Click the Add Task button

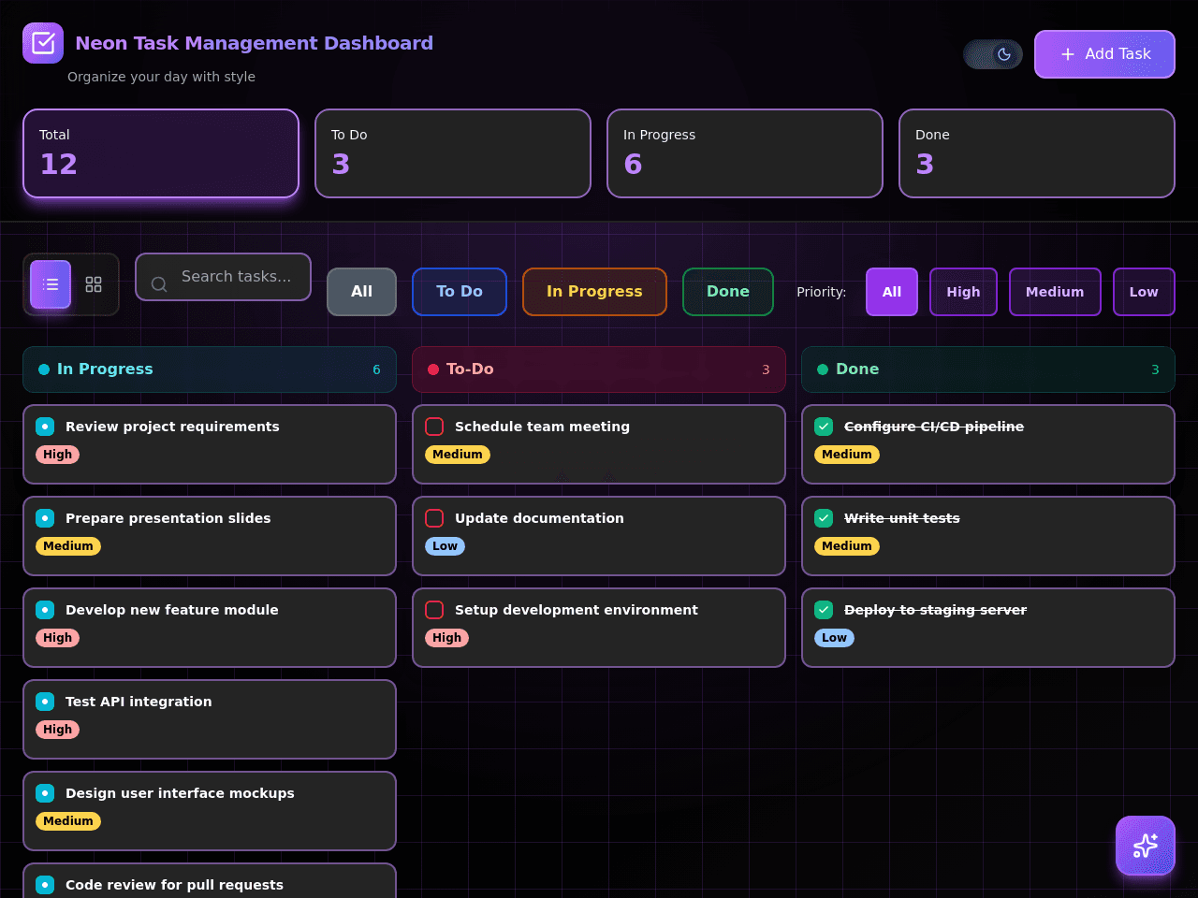[1104, 54]
